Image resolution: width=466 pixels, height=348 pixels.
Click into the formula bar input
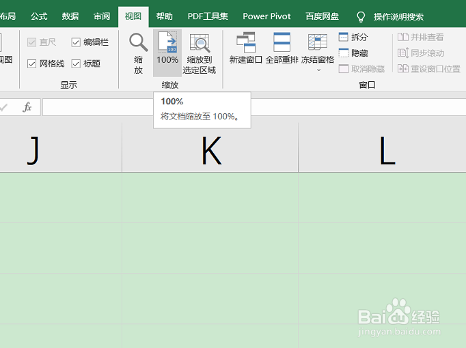click(254, 107)
